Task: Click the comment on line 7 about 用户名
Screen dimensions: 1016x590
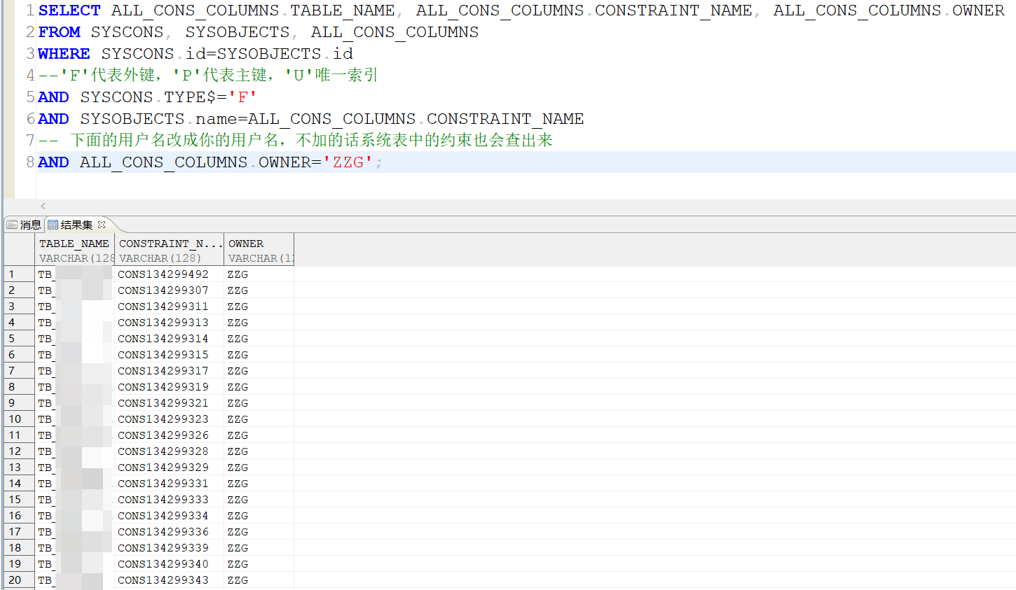Action: [x=296, y=141]
